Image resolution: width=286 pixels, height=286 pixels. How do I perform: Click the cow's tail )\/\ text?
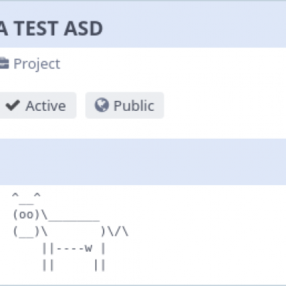[x=114, y=231]
